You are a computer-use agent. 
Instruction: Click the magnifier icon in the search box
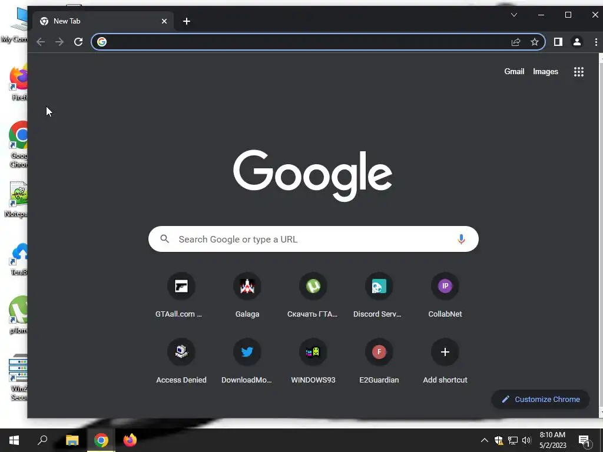(165, 239)
